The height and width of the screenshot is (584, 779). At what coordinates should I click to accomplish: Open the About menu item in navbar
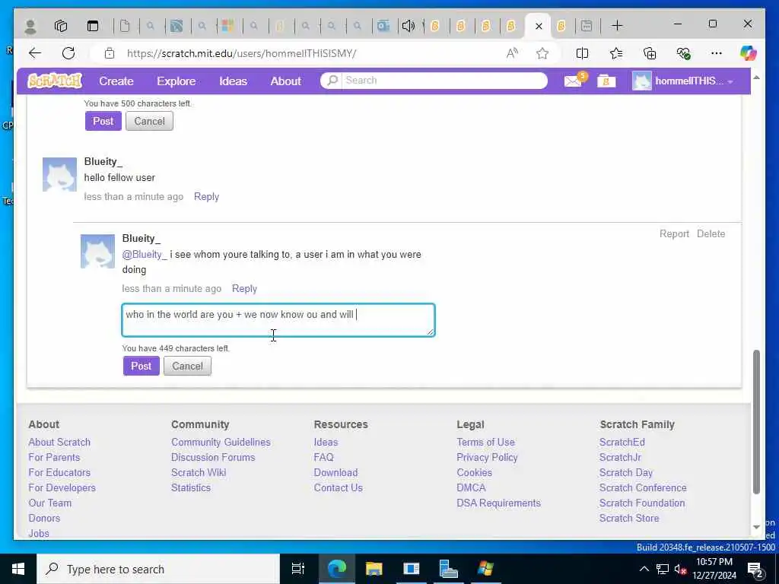(286, 81)
